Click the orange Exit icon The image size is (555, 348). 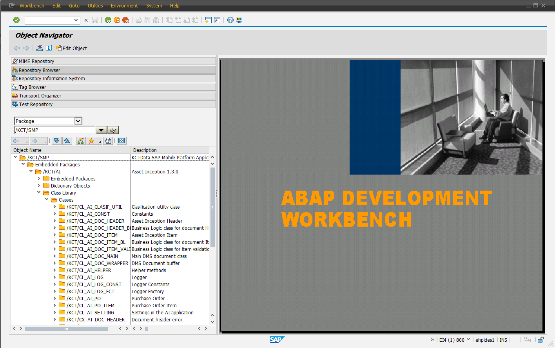117,20
